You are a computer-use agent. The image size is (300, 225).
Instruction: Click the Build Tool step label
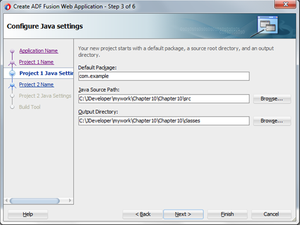[x=30, y=107]
